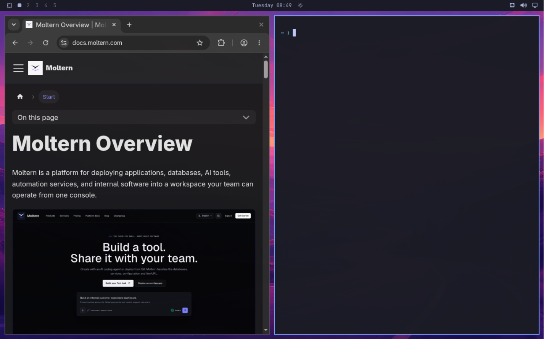544x339 pixels.
Task: Switch to workspace 2
Action: point(28,5)
